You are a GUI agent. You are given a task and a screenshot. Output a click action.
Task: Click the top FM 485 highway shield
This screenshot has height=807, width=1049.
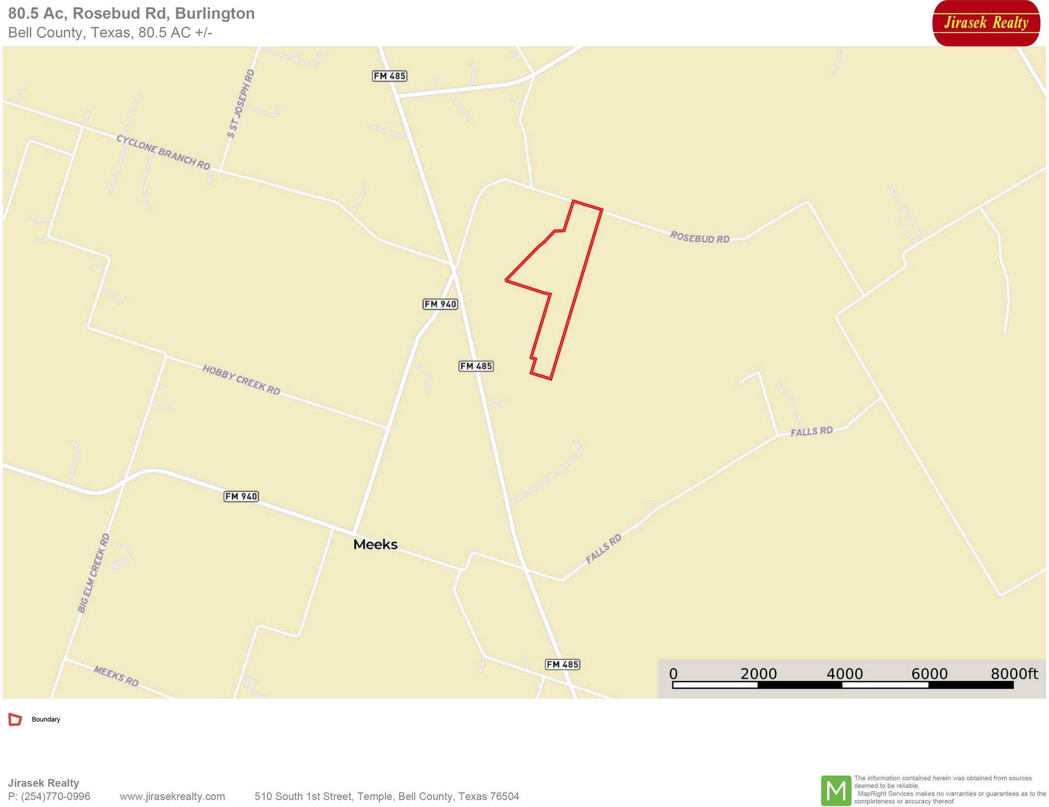click(389, 76)
